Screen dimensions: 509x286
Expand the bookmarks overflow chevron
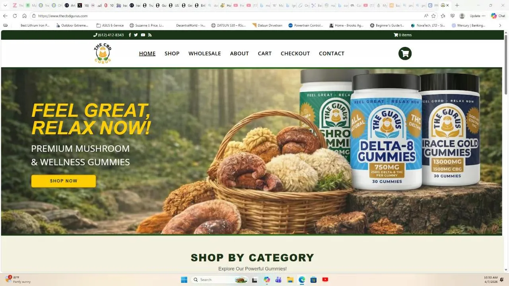pos(500,25)
